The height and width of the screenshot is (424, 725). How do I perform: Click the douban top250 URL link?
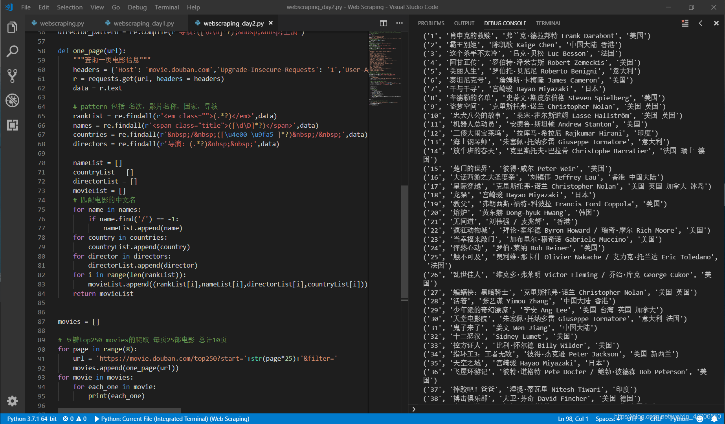(171, 358)
